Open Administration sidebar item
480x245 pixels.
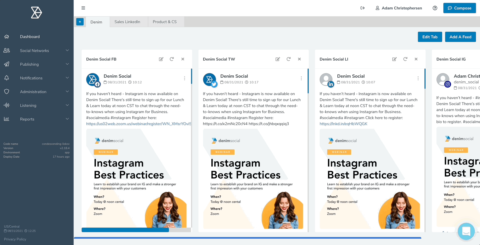point(33,92)
